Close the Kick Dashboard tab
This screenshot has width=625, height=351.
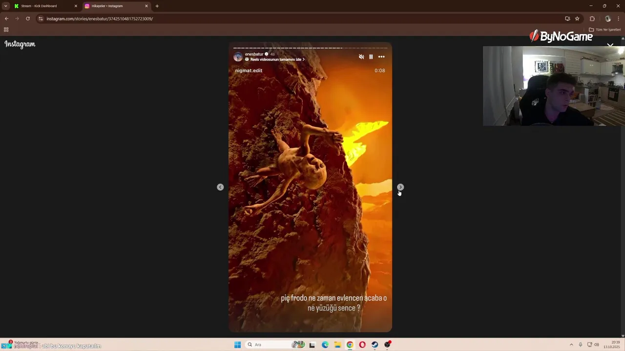76,6
